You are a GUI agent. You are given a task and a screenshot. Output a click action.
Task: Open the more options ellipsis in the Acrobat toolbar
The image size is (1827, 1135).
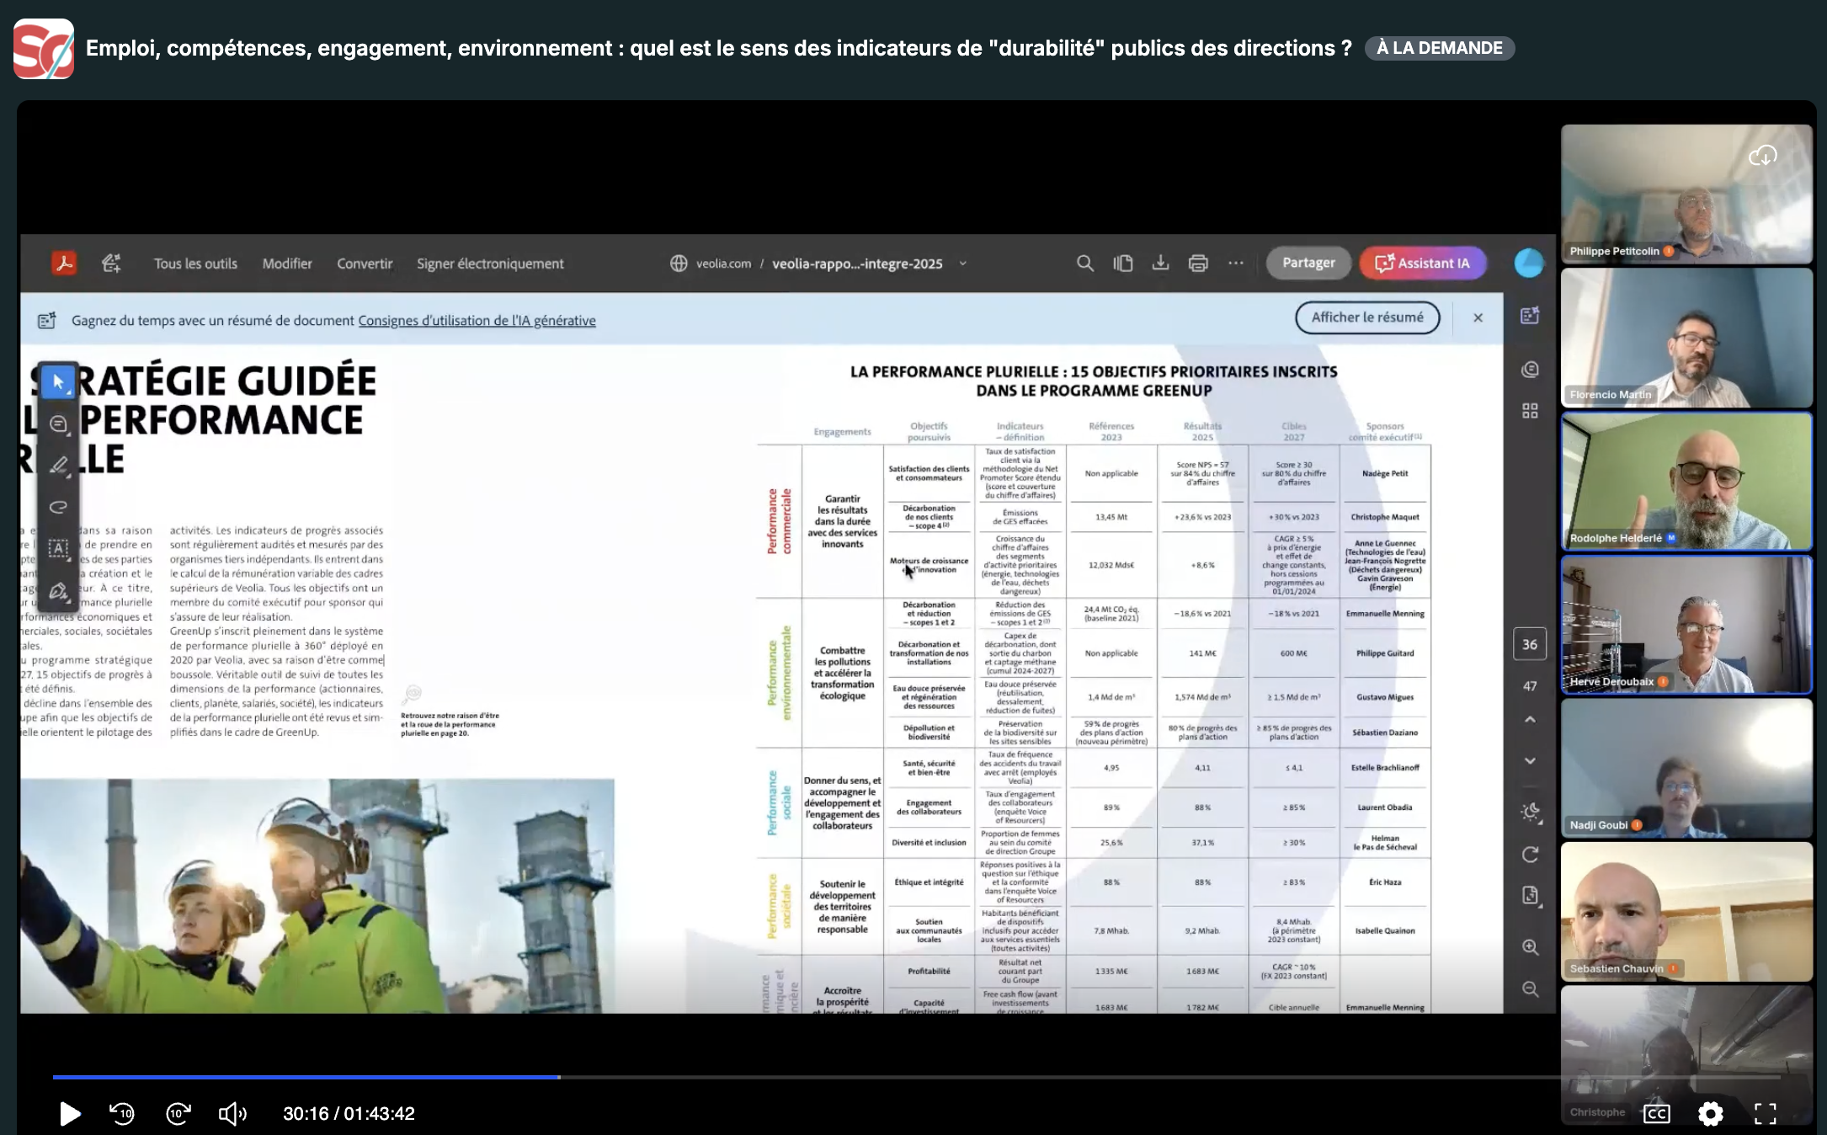click(x=1236, y=264)
